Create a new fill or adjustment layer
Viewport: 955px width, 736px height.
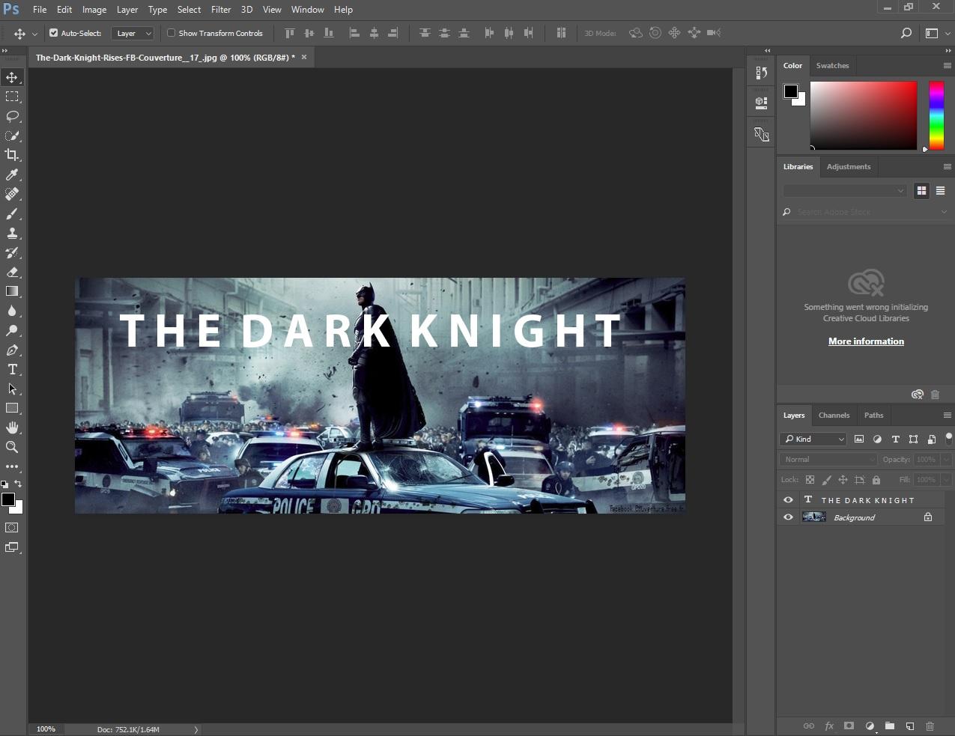click(x=870, y=726)
